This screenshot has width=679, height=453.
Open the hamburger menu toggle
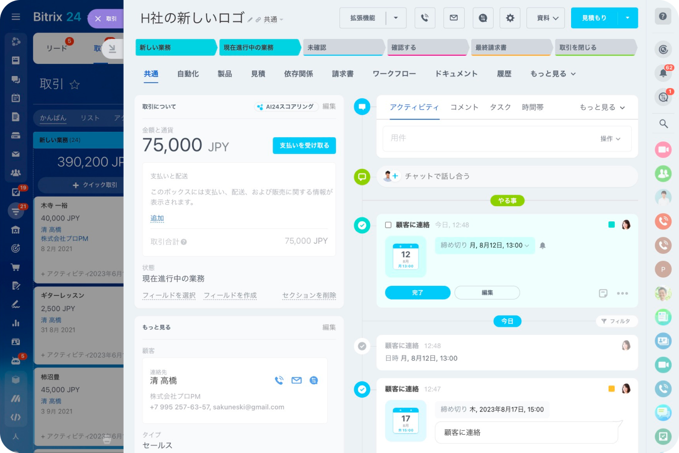coord(16,17)
